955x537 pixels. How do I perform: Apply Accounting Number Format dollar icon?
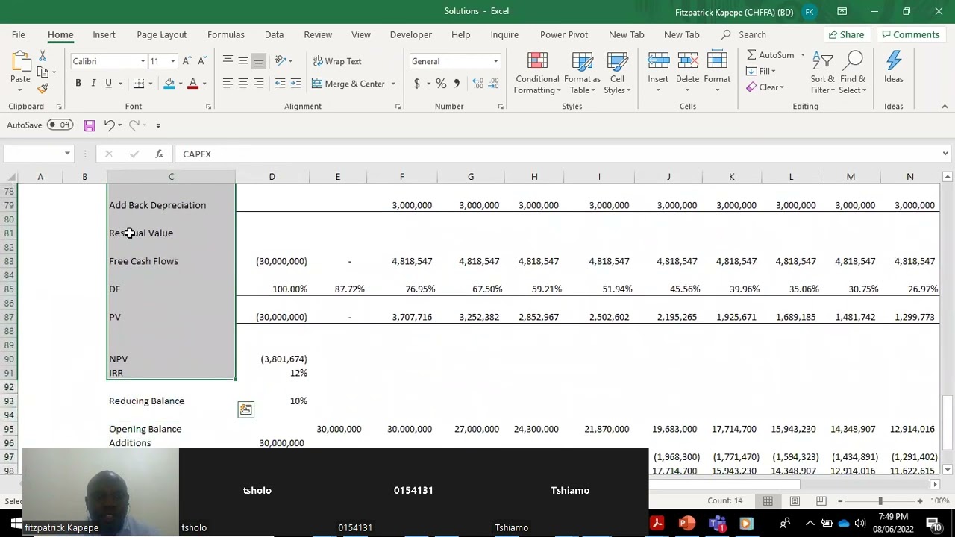417,84
